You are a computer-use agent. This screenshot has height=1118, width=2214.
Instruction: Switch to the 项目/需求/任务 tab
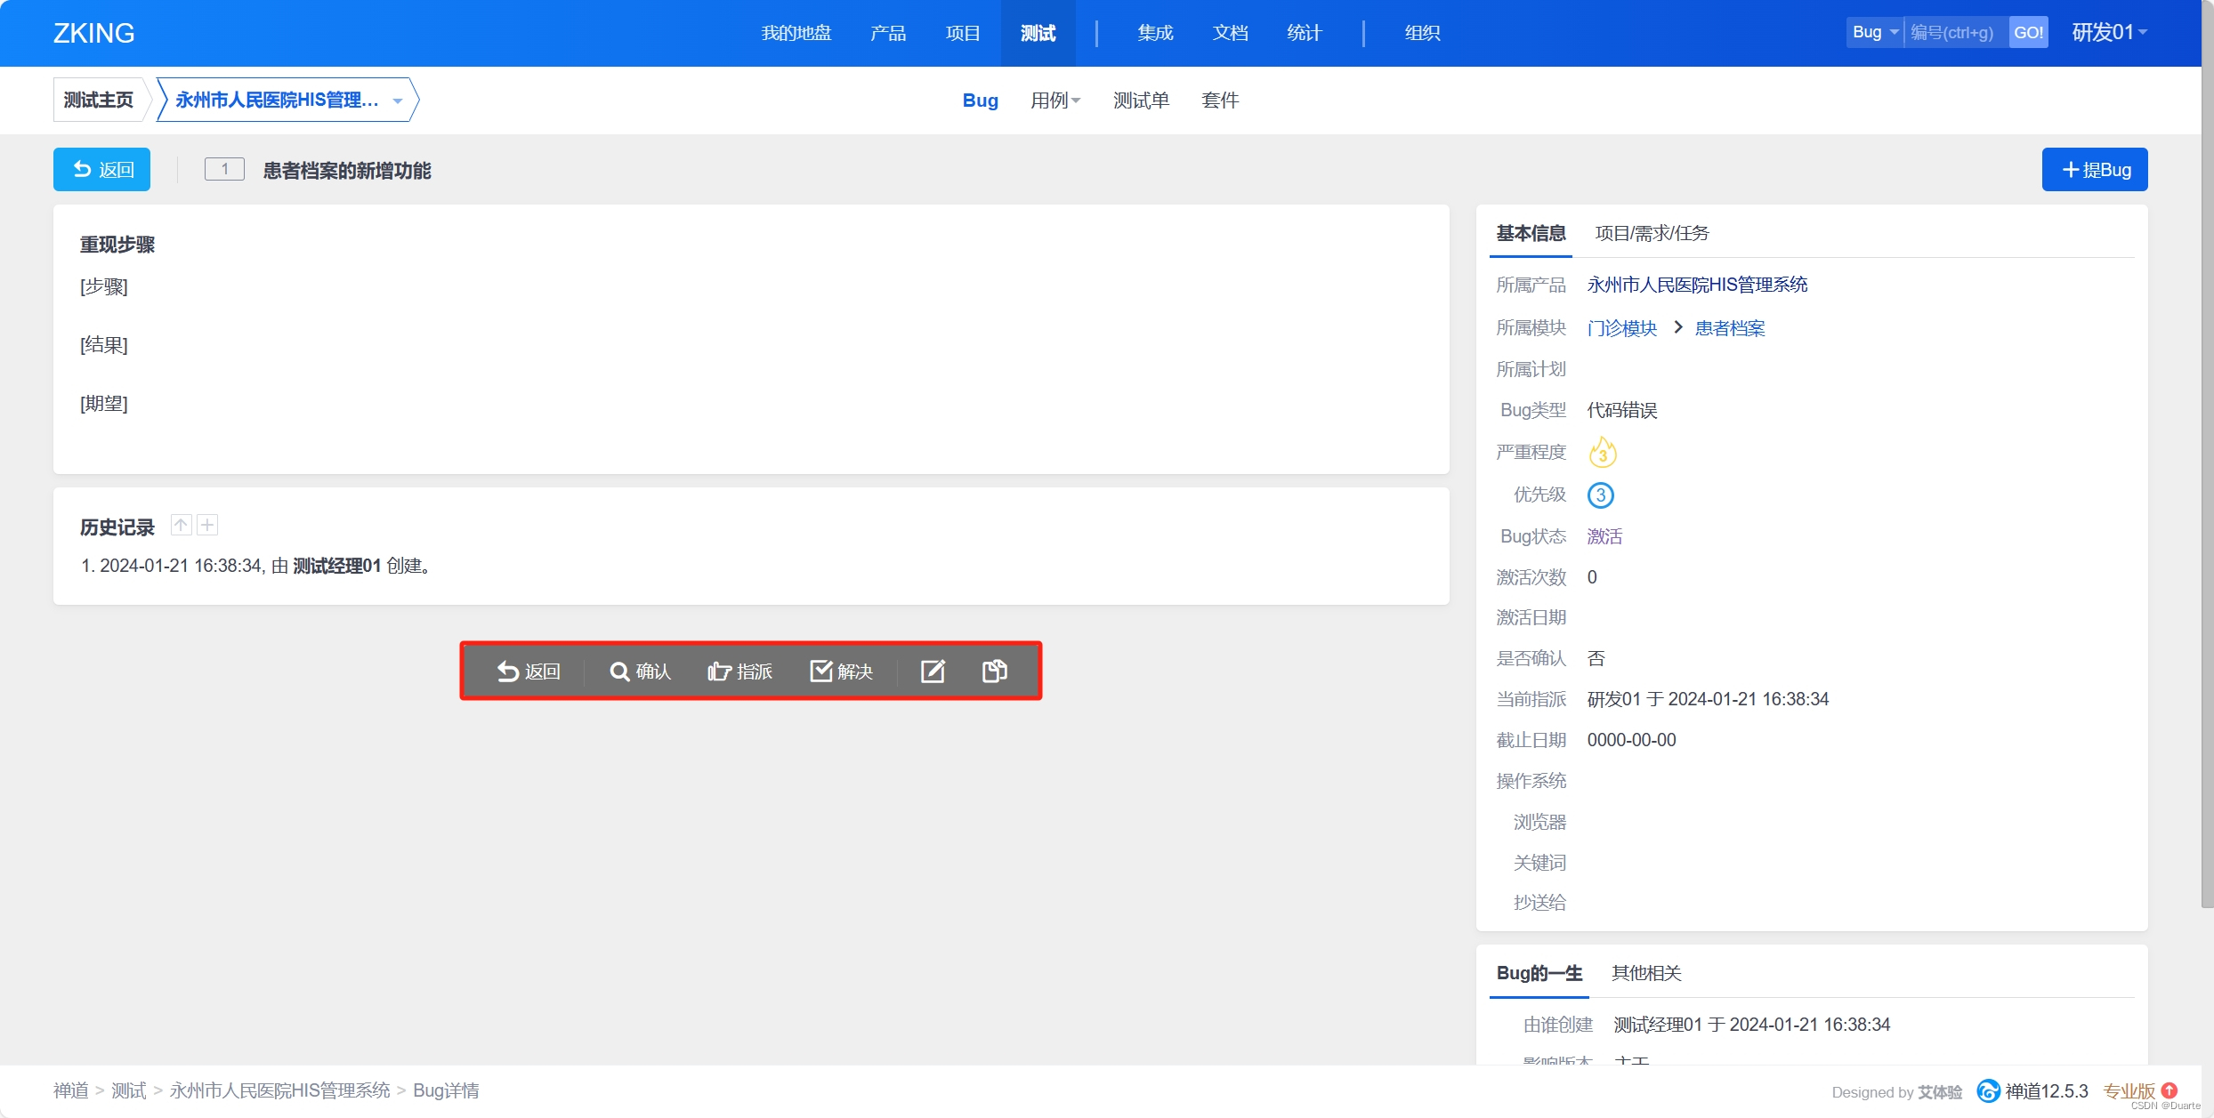click(x=1652, y=233)
